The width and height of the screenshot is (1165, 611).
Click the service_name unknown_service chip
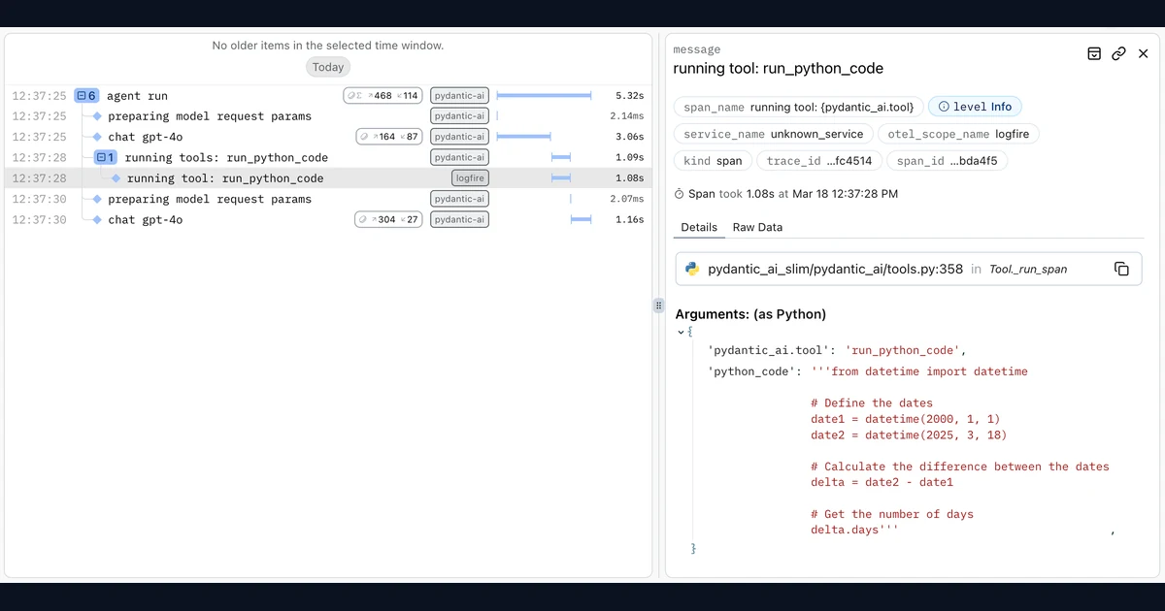click(x=774, y=134)
